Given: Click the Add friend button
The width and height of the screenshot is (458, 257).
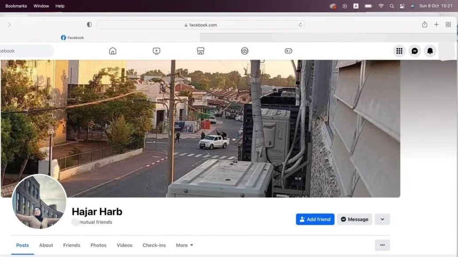Looking at the screenshot, I should 315,219.
